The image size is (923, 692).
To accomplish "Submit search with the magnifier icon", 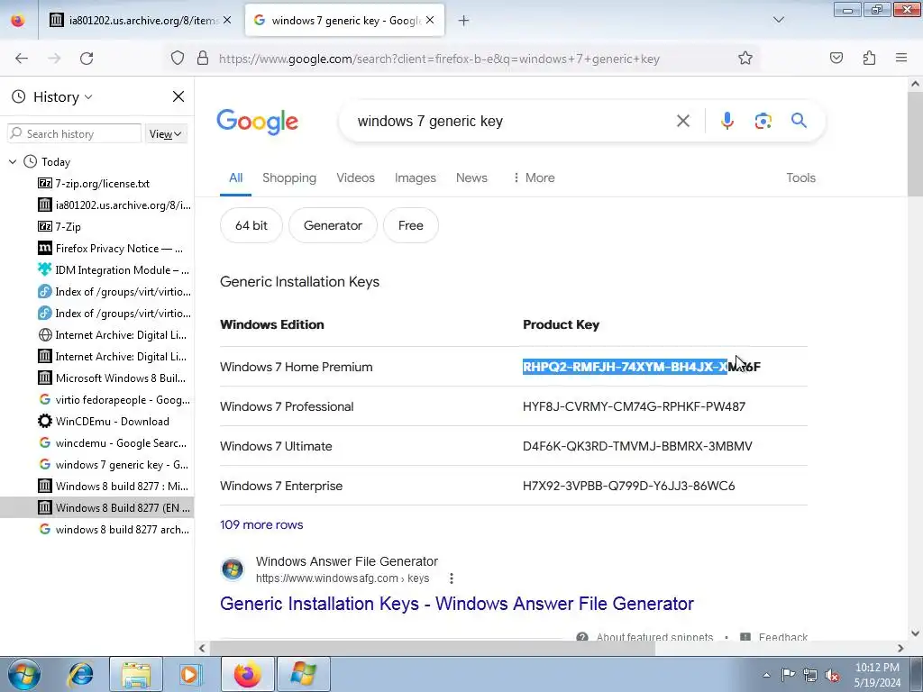I will tap(799, 121).
